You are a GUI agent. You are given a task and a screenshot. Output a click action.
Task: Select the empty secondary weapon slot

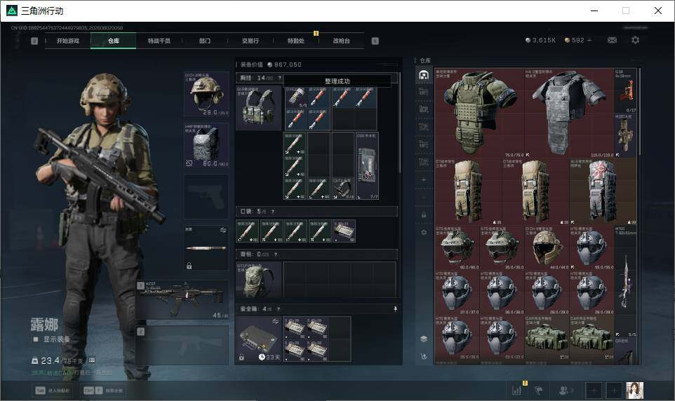click(x=182, y=346)
